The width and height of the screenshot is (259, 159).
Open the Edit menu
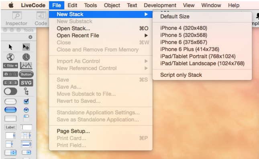click(x=72, y=6)
